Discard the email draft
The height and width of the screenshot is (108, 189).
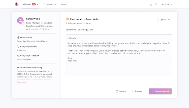click(137, 91)
